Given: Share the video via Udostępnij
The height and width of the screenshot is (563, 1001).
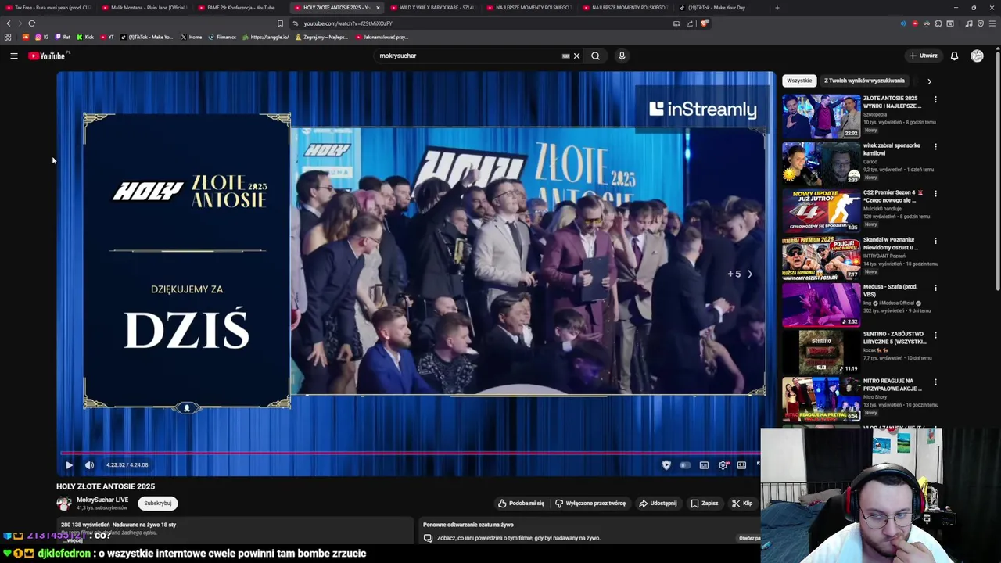Looking at the screenshot, I should [658, 503].
